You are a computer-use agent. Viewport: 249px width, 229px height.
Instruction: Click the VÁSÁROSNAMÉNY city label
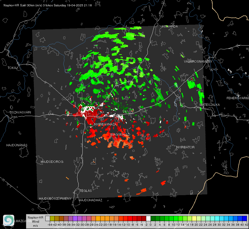point(198,62)
